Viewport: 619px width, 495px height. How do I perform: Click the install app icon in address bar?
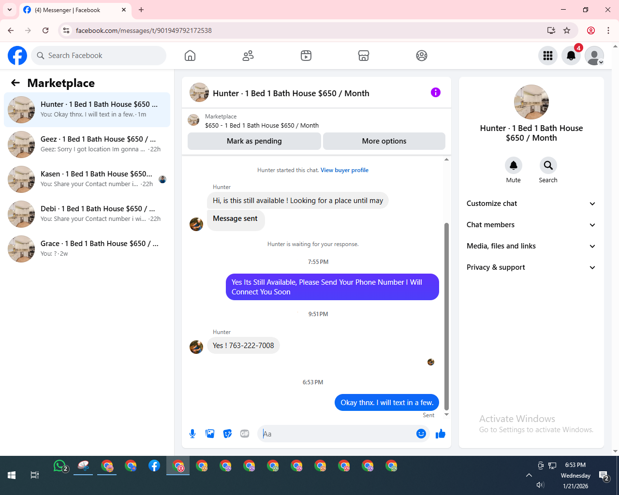[x=551, y=30]
